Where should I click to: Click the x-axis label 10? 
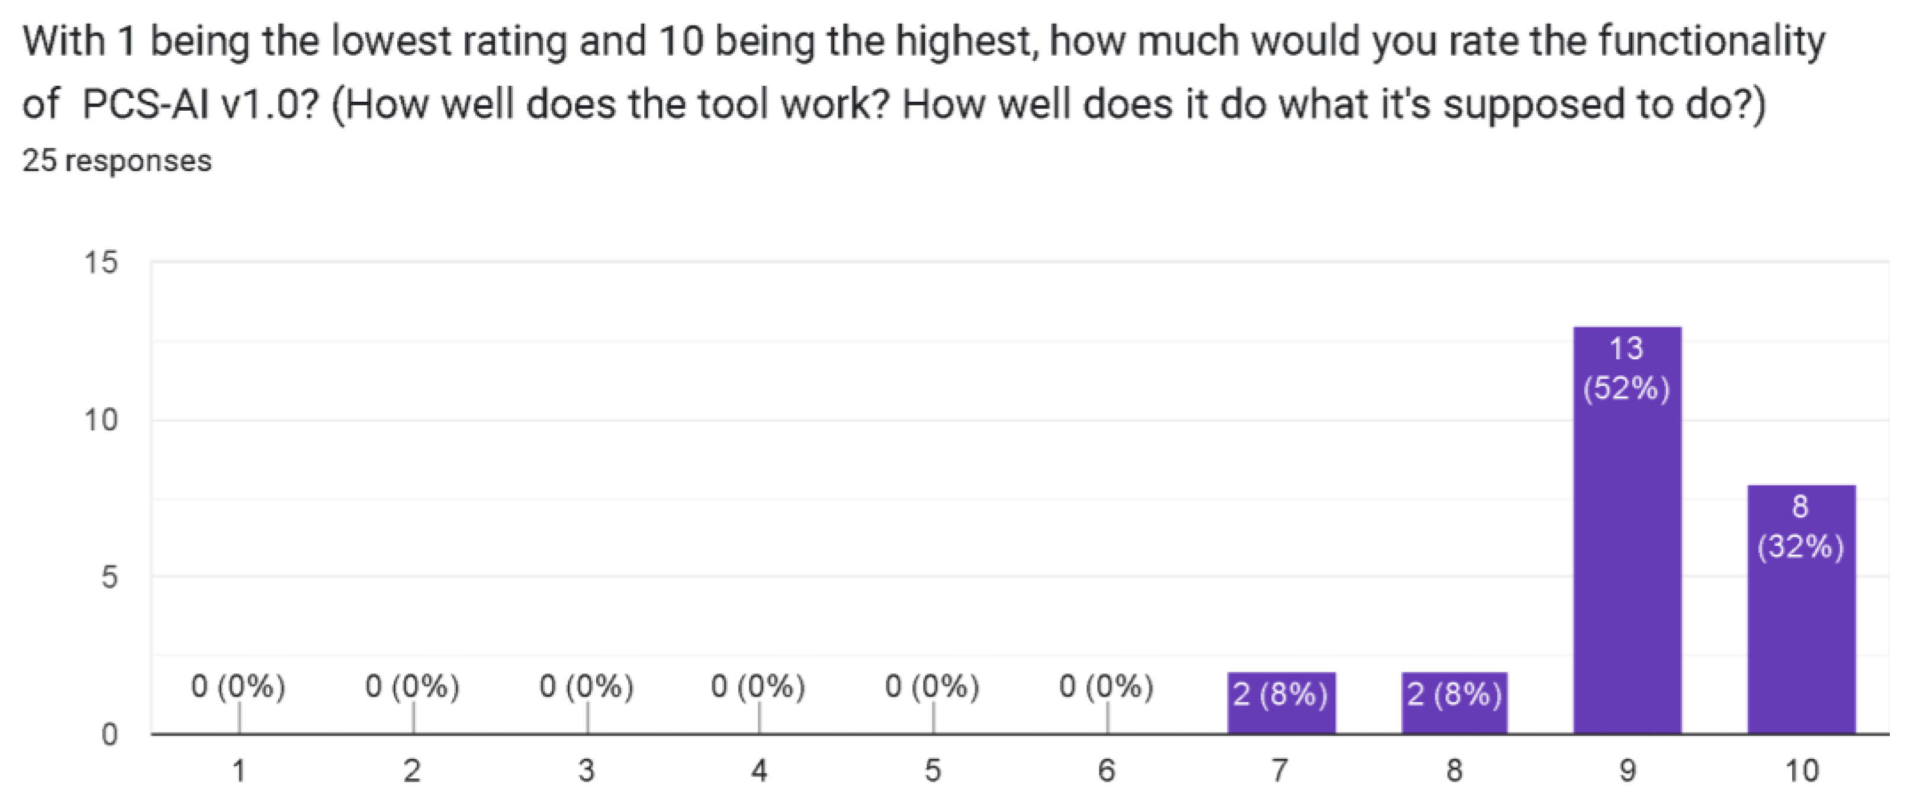[x=1801, y=771]
